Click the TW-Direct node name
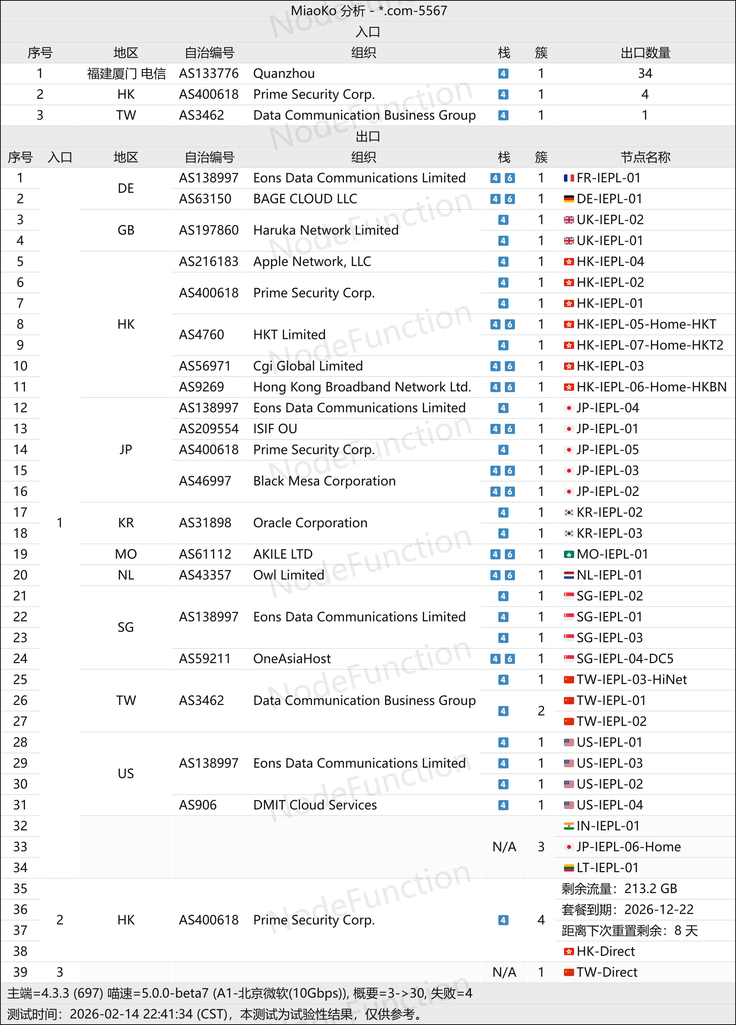This screenshot has width=736, height=1025. (x=607, y=972)
